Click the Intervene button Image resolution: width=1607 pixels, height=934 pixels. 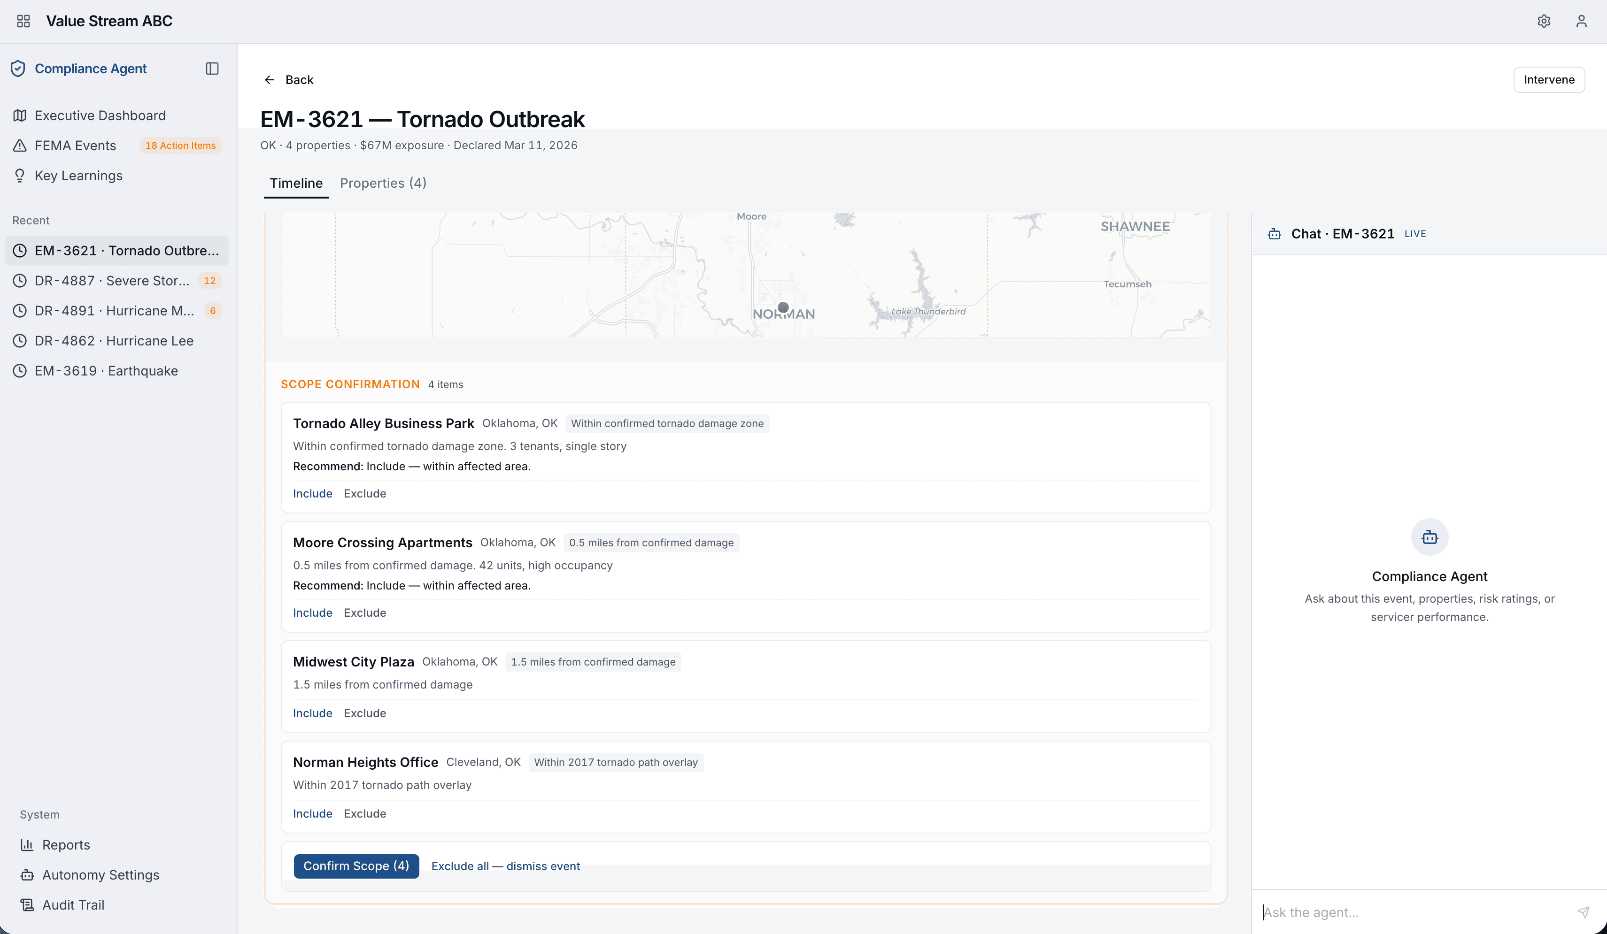[x=1548, y=80]
